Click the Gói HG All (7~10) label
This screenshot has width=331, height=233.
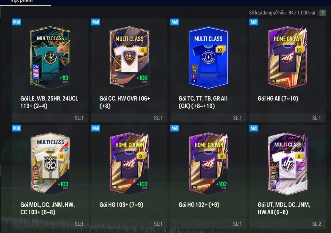tap(278, 98)
